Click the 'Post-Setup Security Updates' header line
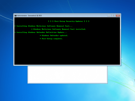This screenshot has height=101, width=135. (x=69, y=21)
